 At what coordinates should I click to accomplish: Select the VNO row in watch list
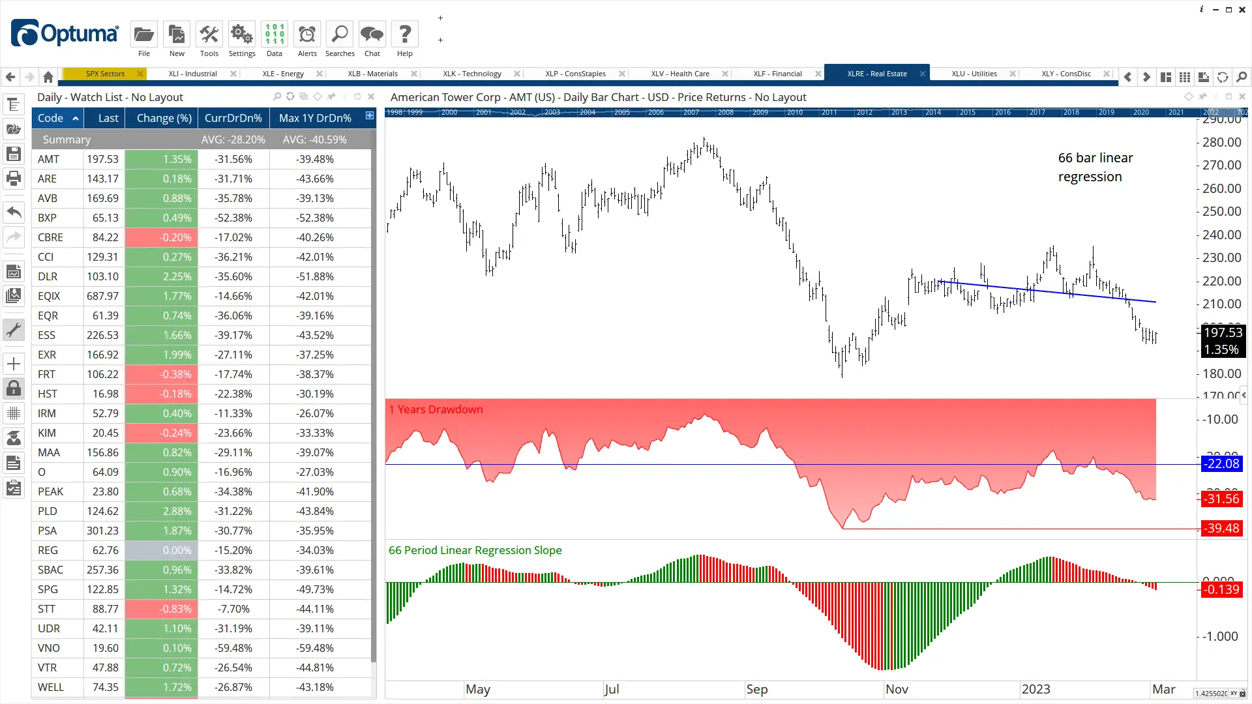201,648
